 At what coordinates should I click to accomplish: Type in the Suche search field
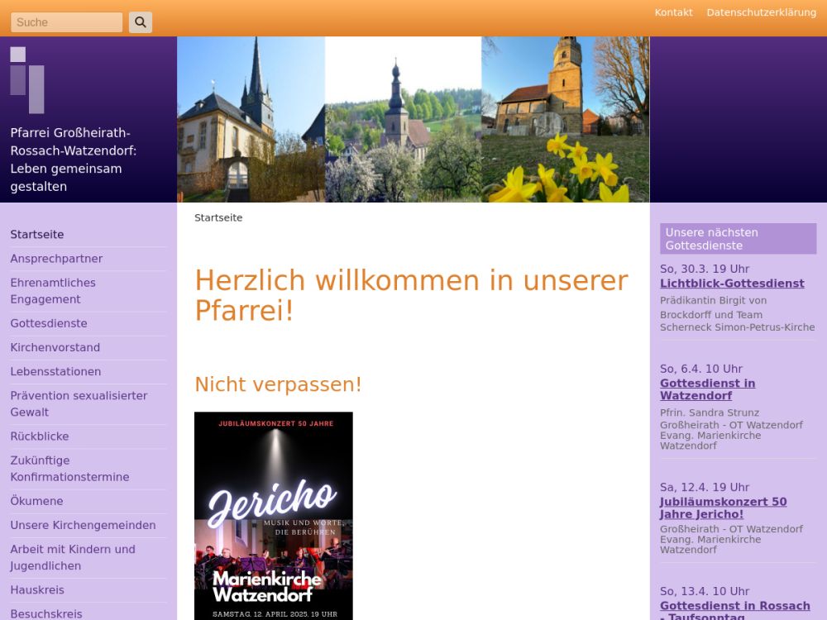tap(66, 22)
